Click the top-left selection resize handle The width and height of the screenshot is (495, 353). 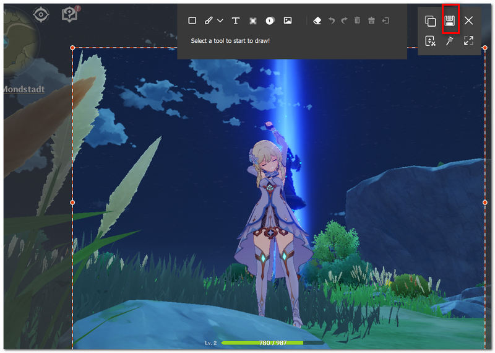72,48
